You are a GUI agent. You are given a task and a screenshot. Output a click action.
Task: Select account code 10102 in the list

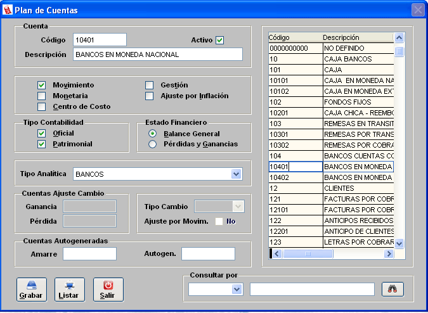[x=295, y=91]
